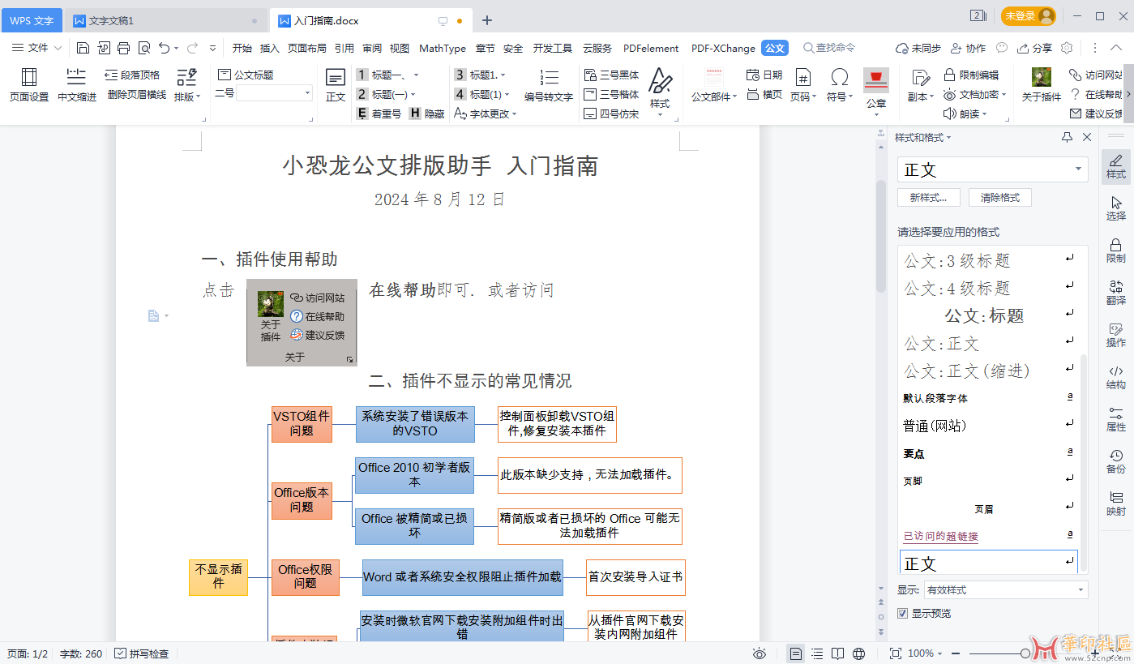Image resolution: width=1134 pixels, height=664 pixels.
Task: Click the zoom slider handle
Action: (x=1025, y=653)
